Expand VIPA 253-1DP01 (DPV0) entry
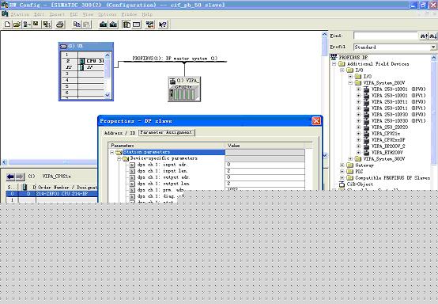This screenshot has width=438, height=304. pyautogui.click(x=359, y=89)
